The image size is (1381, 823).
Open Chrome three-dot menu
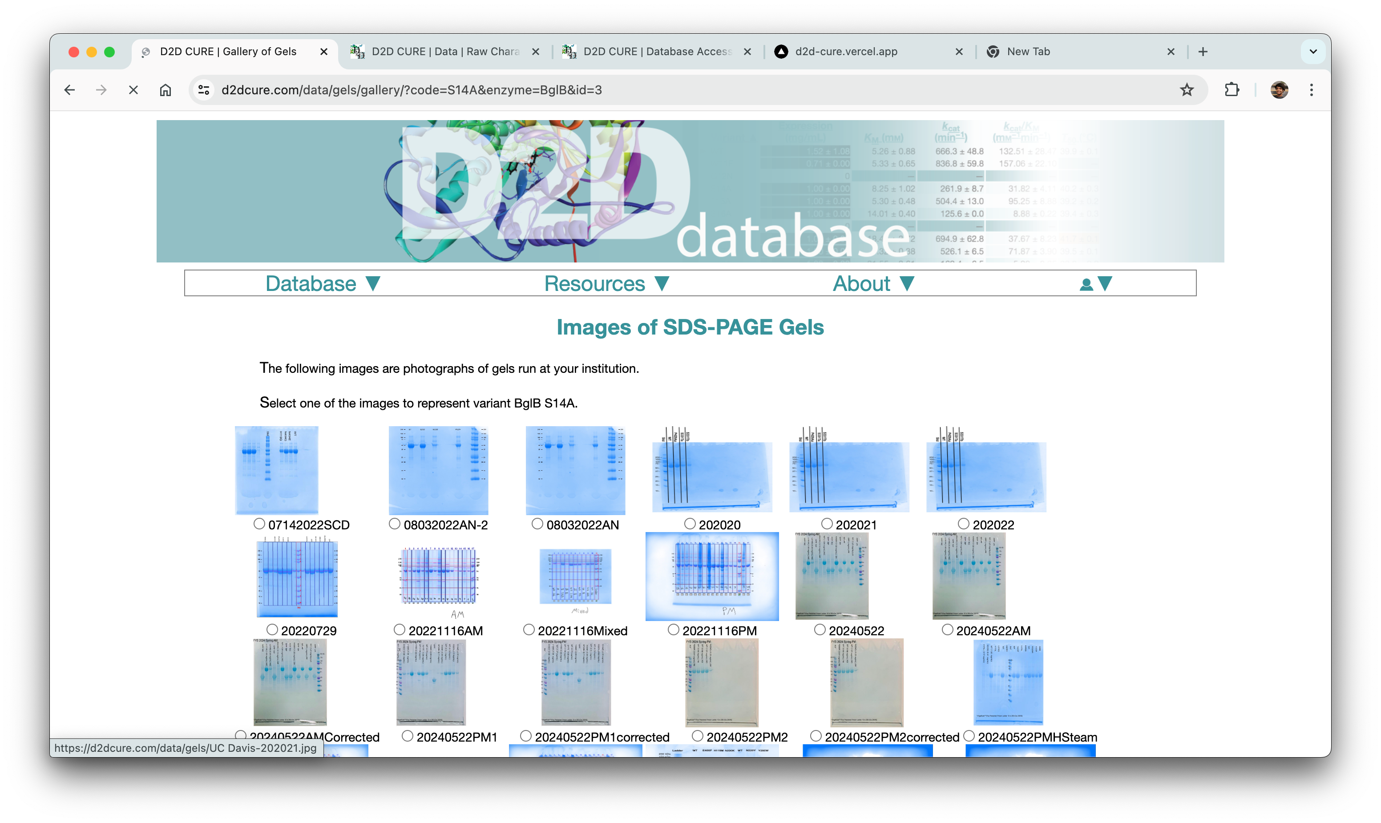click(x=1311, y=90)
